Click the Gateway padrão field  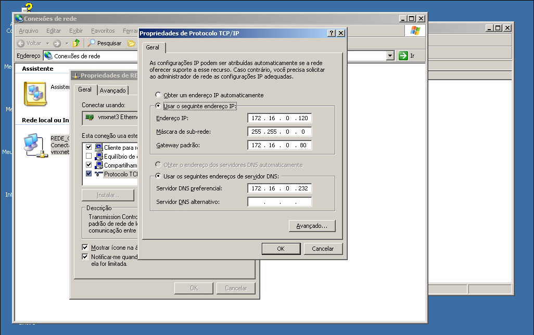click(279, 145)
